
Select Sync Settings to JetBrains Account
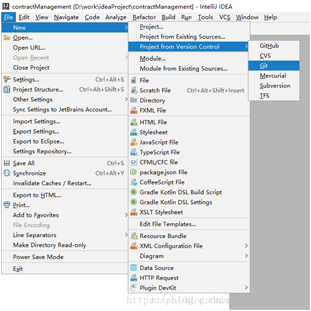click(x=65, y=109)
